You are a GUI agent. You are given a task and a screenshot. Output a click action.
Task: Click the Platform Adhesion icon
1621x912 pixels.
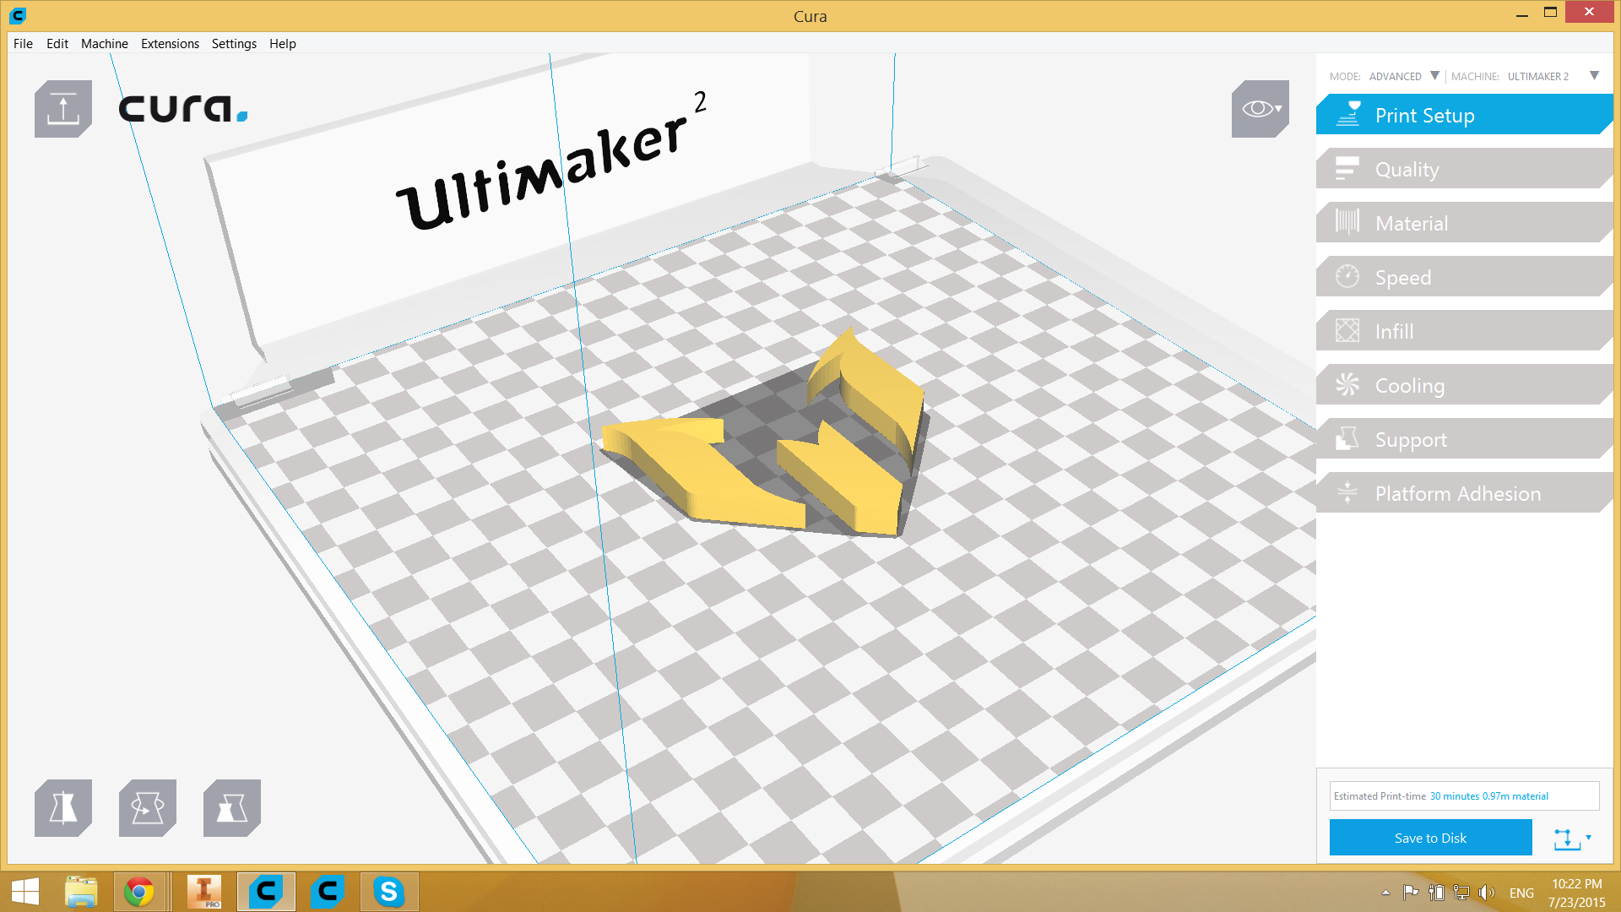point(1347,492)
